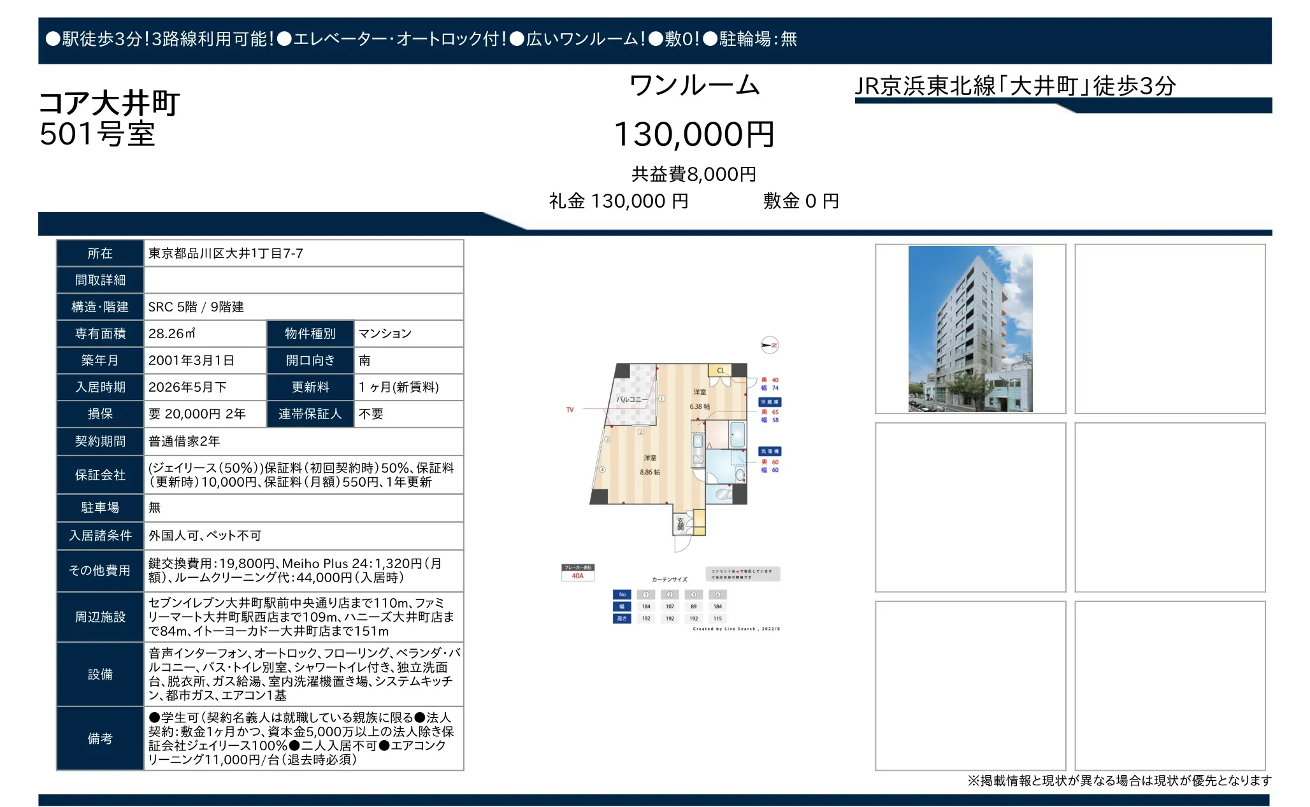Click the 保証会社 row header cell

(100, 475)
